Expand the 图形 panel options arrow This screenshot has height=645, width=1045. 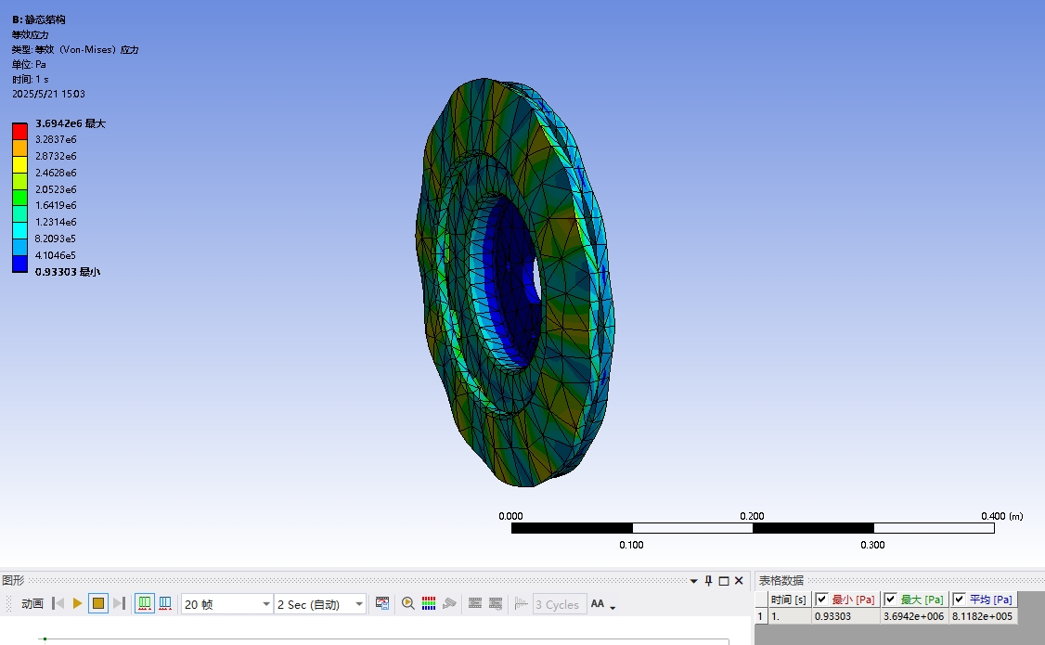click(693, 581)
